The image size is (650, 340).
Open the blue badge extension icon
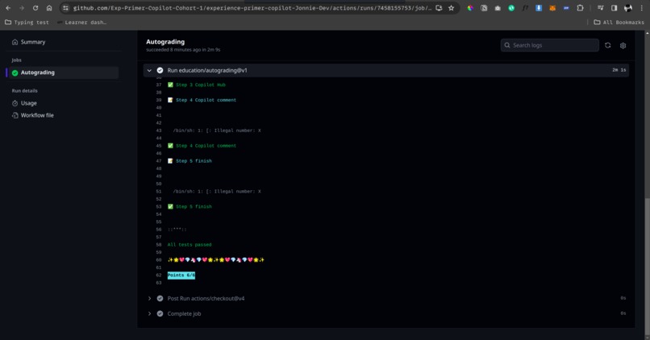(x=566, y=8)
